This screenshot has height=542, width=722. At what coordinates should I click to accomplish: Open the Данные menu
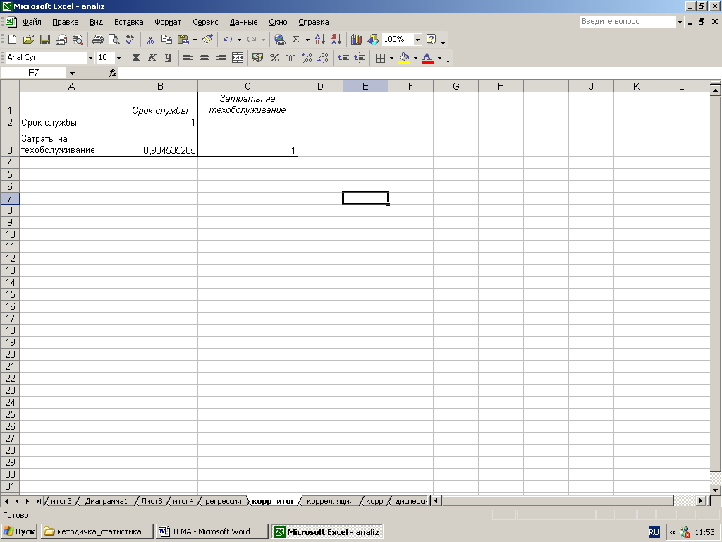243,22
